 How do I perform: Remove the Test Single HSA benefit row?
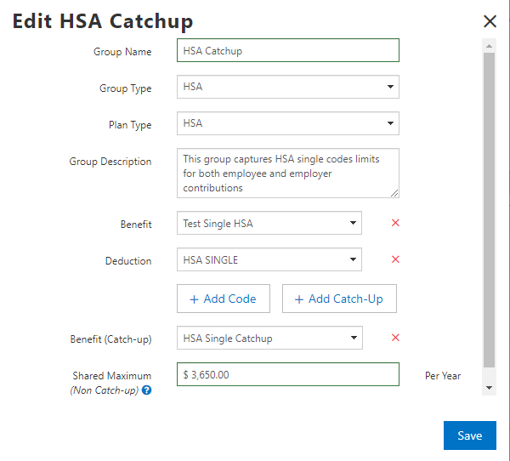tap(395, 223)
